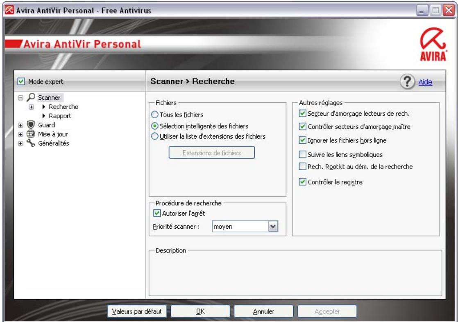Click the Scanner > Recherche heading
Viewport: 458px width, 322px height.
(x=193, y=81)
